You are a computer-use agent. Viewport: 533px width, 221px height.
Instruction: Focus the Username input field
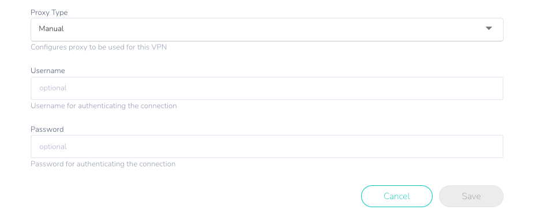point(267,88)
